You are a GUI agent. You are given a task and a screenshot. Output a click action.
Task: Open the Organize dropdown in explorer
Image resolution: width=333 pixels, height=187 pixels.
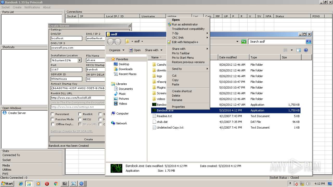[117, 50]
